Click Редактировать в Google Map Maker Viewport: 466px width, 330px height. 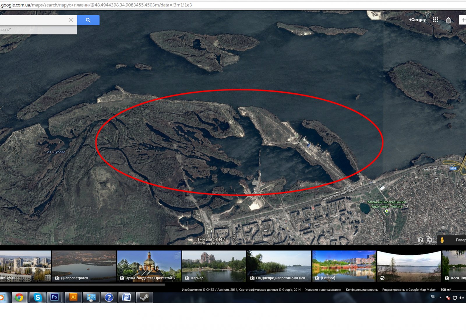point(409,290)
